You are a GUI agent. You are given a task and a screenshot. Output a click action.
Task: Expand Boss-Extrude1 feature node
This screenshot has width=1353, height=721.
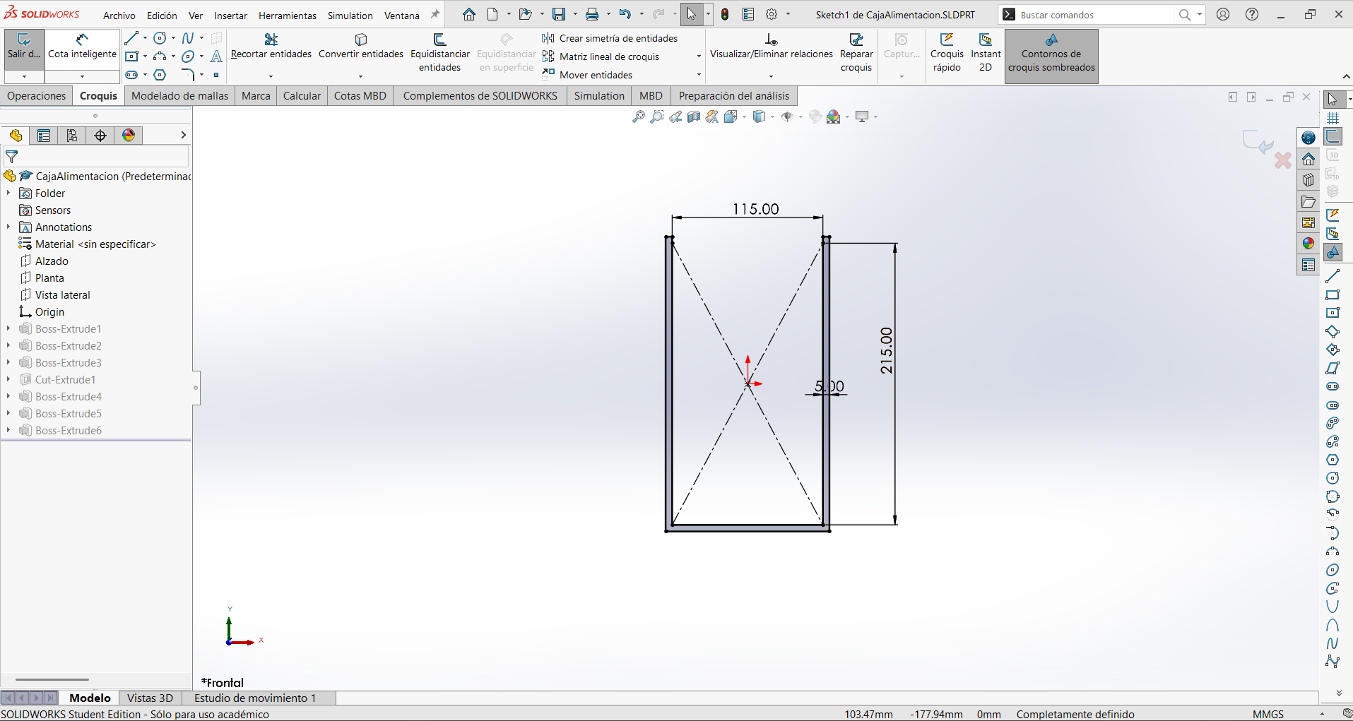pos(8,328)
